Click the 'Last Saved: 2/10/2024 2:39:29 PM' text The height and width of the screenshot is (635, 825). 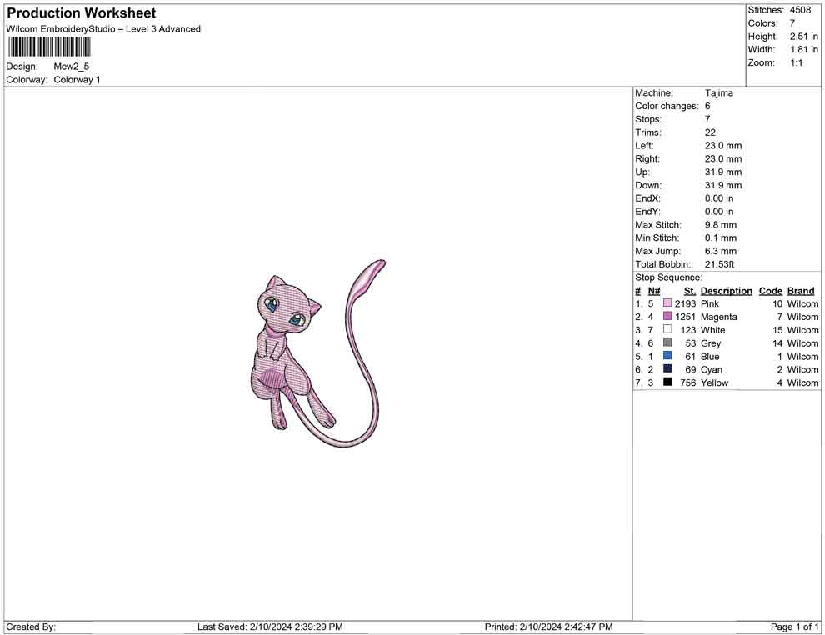(x=271, y=627)
